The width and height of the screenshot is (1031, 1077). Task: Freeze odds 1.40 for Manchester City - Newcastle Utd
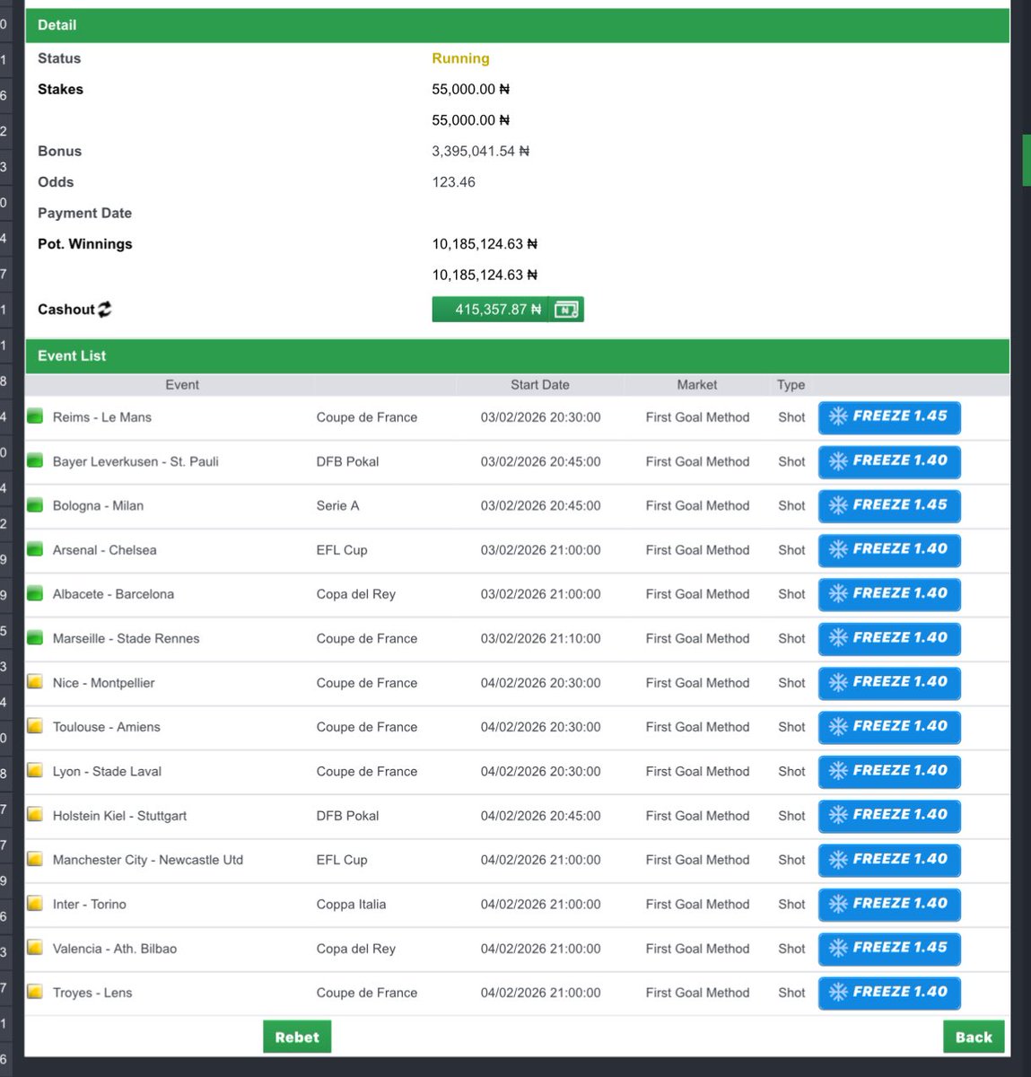pyautogui.click(x=889, y=860)
